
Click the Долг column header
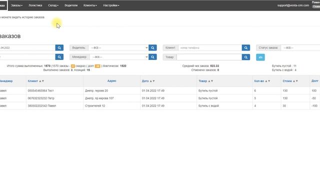pos(314,81)
